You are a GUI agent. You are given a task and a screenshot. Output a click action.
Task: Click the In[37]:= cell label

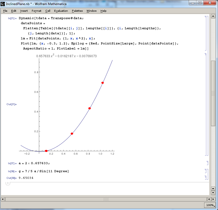12,163
